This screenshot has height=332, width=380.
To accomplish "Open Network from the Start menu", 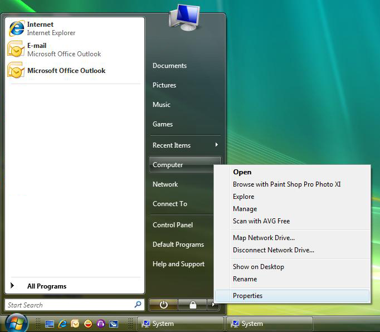I will 165,184.
